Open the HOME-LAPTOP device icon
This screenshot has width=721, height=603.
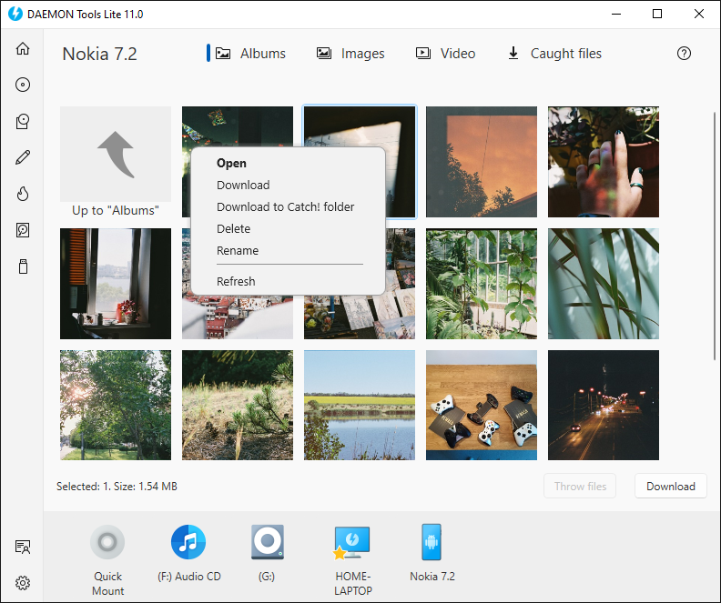(352, 543)
